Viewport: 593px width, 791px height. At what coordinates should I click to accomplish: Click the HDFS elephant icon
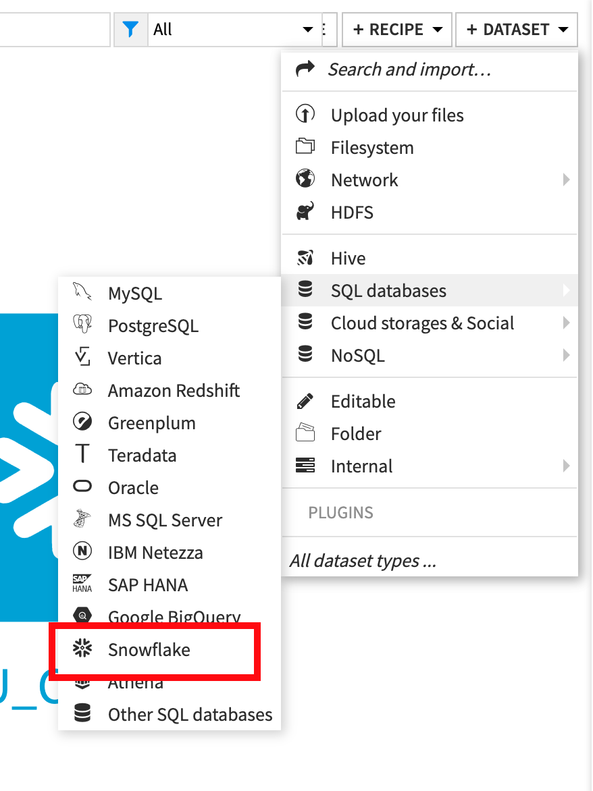coord(305,212)
